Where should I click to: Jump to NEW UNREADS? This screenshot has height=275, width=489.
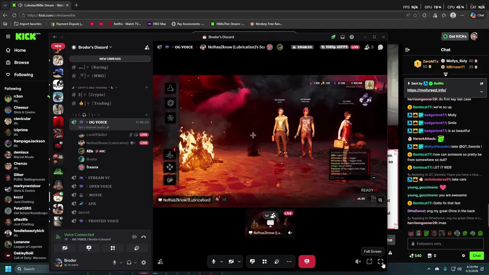[110, 59]
